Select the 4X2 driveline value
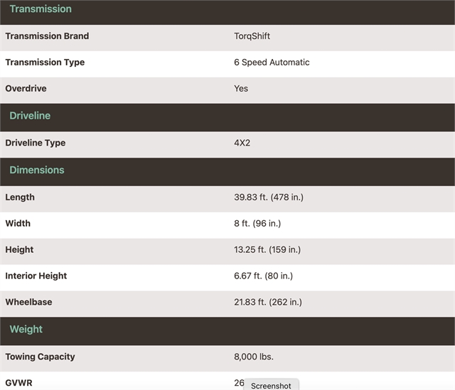 pos(242,143)
